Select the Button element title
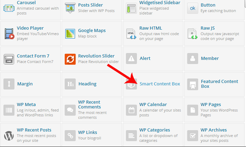 pyautogui.click(x=208, y=5)
